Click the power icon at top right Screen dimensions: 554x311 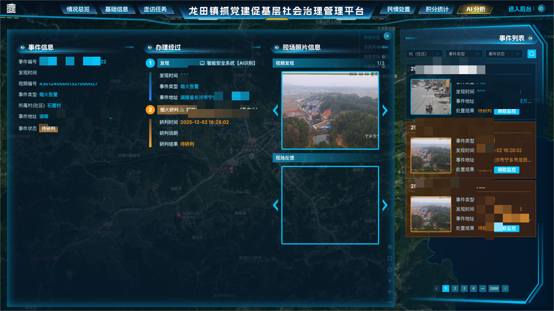[541, 8]
